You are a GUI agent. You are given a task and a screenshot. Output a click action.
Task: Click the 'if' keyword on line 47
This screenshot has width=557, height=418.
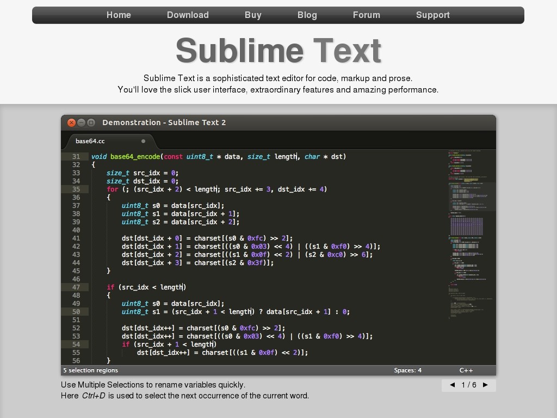click(x=110, y=287)
